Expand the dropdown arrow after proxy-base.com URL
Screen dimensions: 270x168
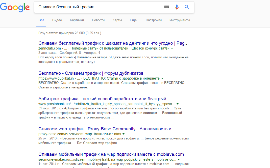point(124,134)
